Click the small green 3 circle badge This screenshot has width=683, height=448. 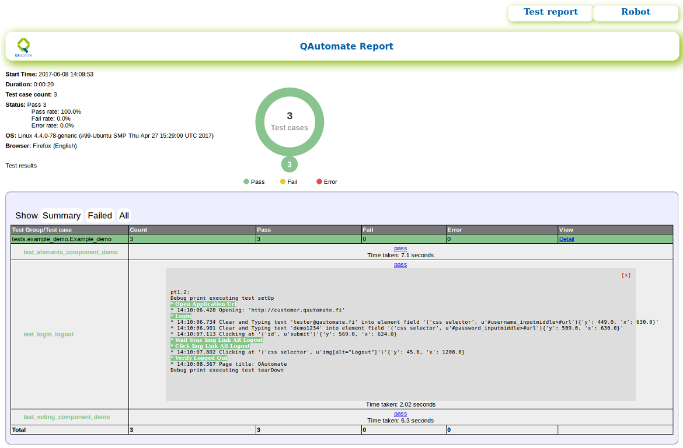coord(290,164)
